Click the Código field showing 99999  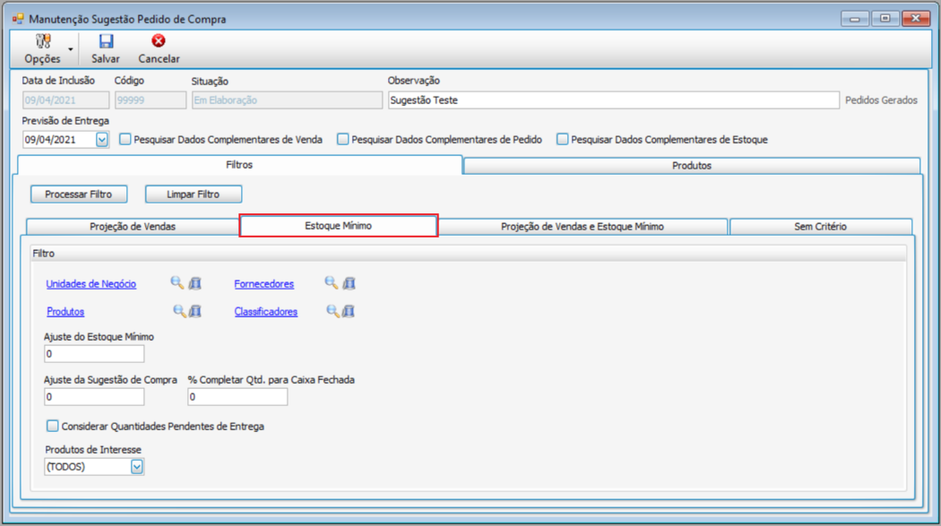[151, 100]
